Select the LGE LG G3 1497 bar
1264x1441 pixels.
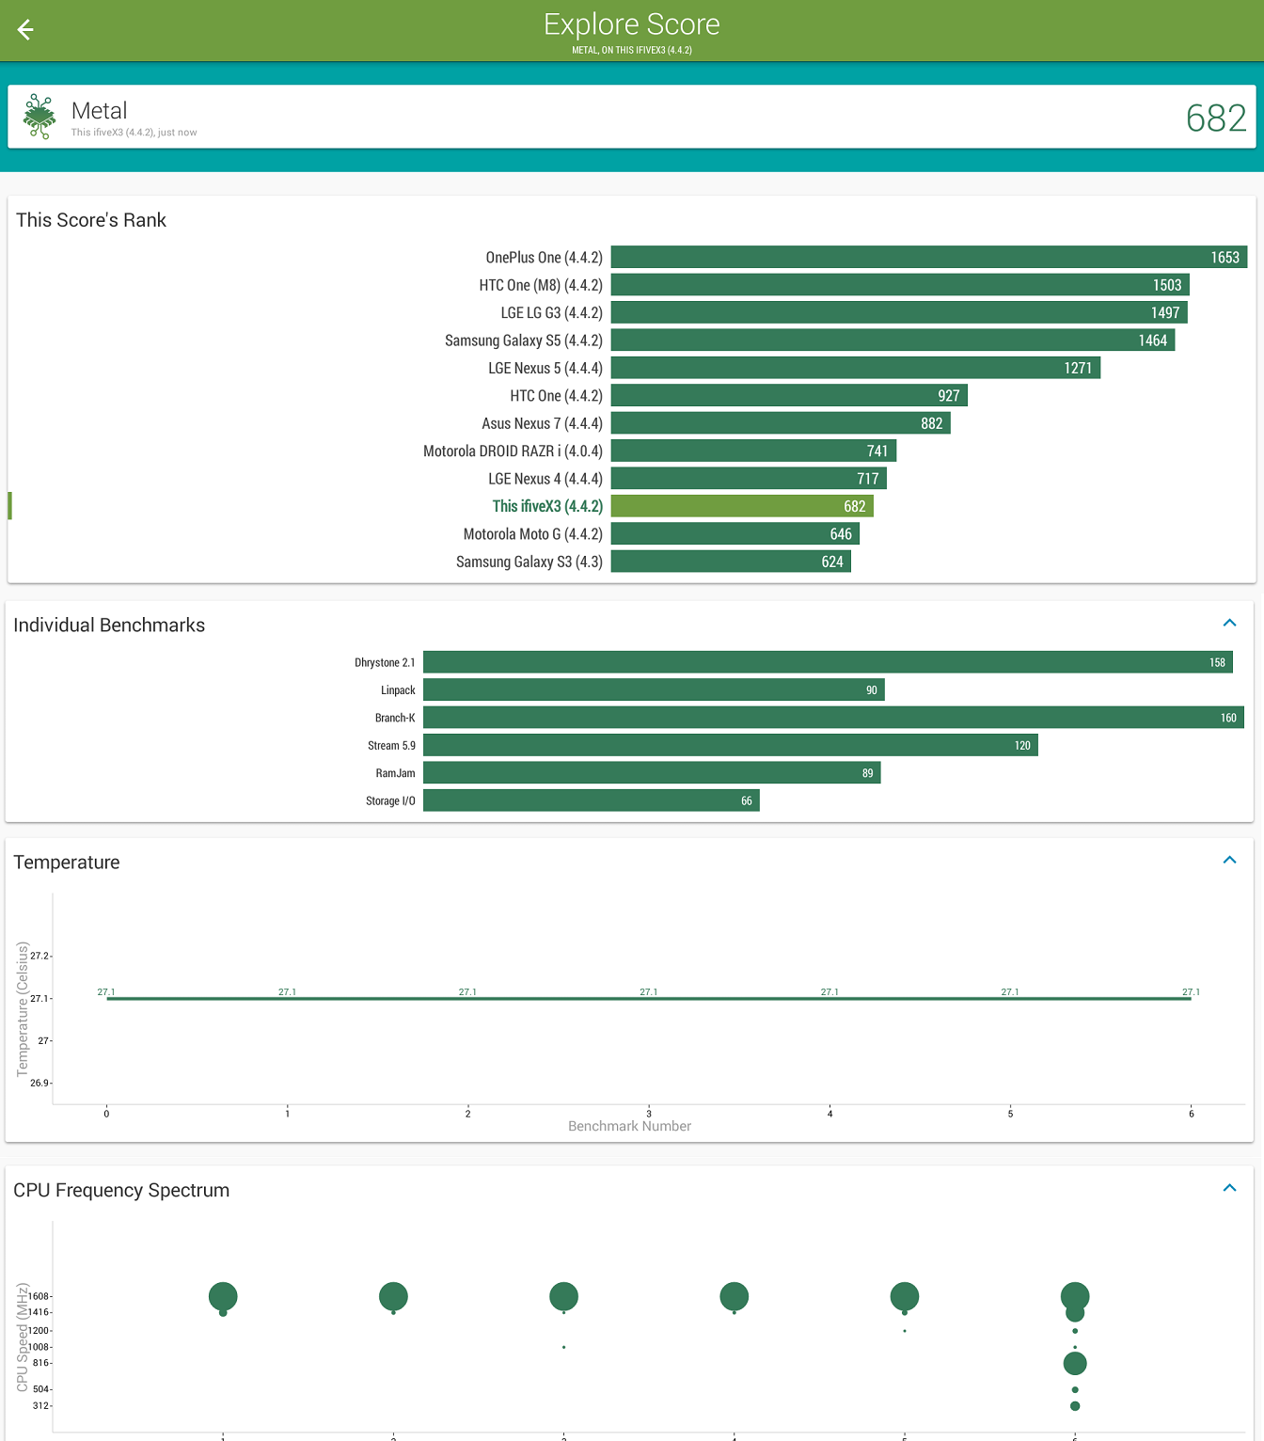[899, 312]
